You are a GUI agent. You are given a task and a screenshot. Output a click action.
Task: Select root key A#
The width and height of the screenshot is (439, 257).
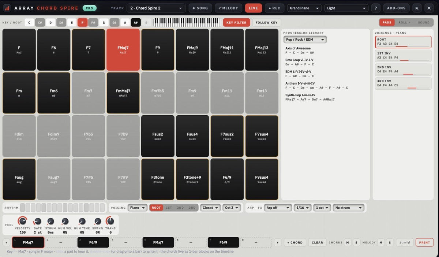[x=136, y=22]
